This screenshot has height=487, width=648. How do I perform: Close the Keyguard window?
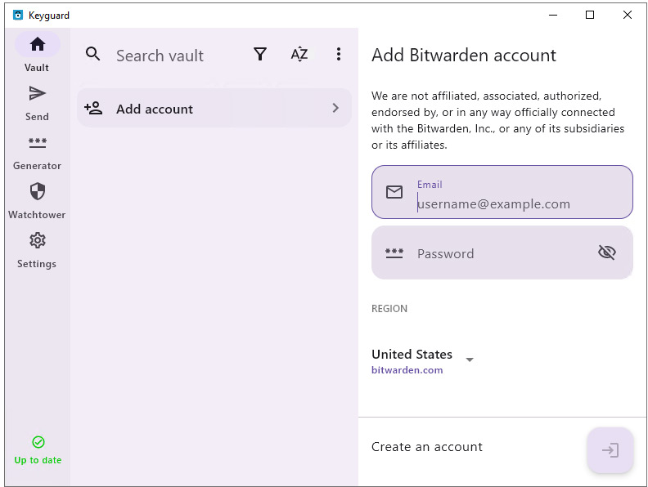[x=628, y=16]
